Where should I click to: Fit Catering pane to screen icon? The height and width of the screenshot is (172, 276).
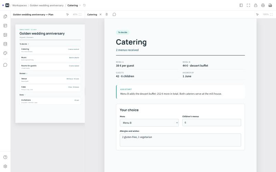271,14
